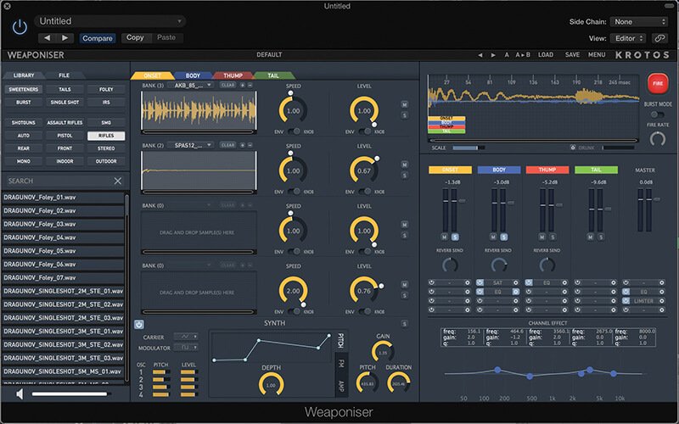The image size is (679, 424).
Task: Toggle ENV/KNOB switch under first bank LEVEL
Action: [365, 131]
